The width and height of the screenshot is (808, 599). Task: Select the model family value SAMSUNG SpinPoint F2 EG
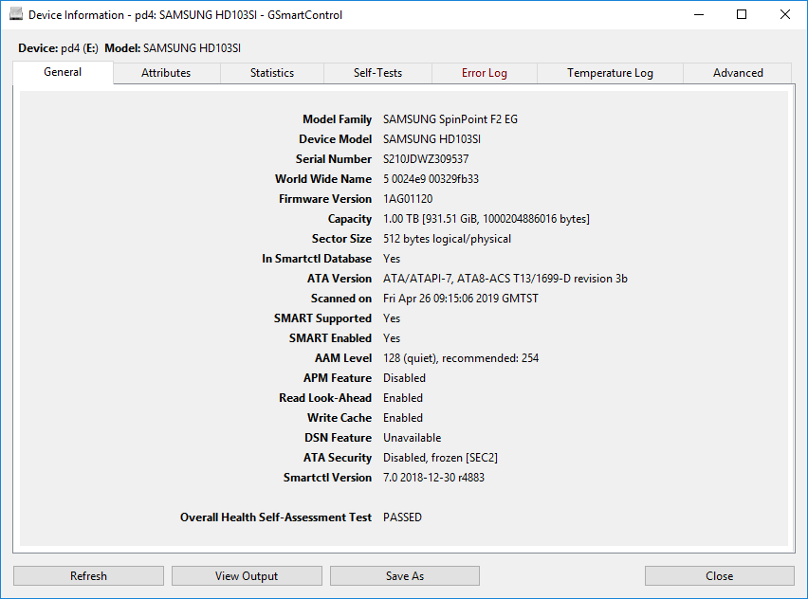450,119
